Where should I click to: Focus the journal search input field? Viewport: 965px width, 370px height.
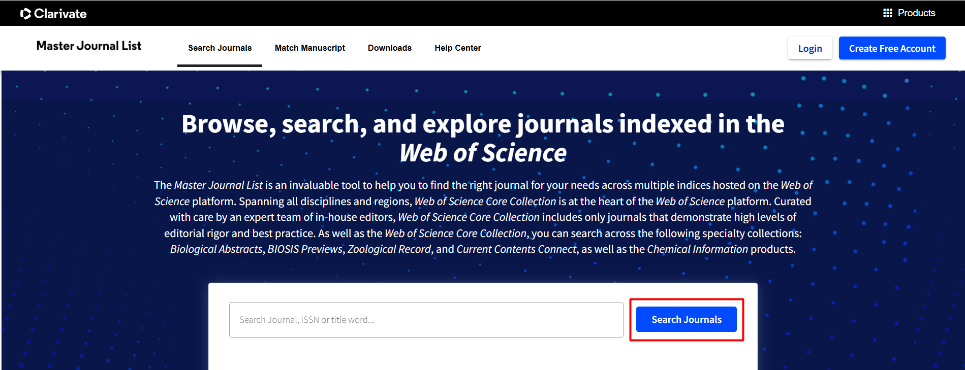click(x=426, y=320)
